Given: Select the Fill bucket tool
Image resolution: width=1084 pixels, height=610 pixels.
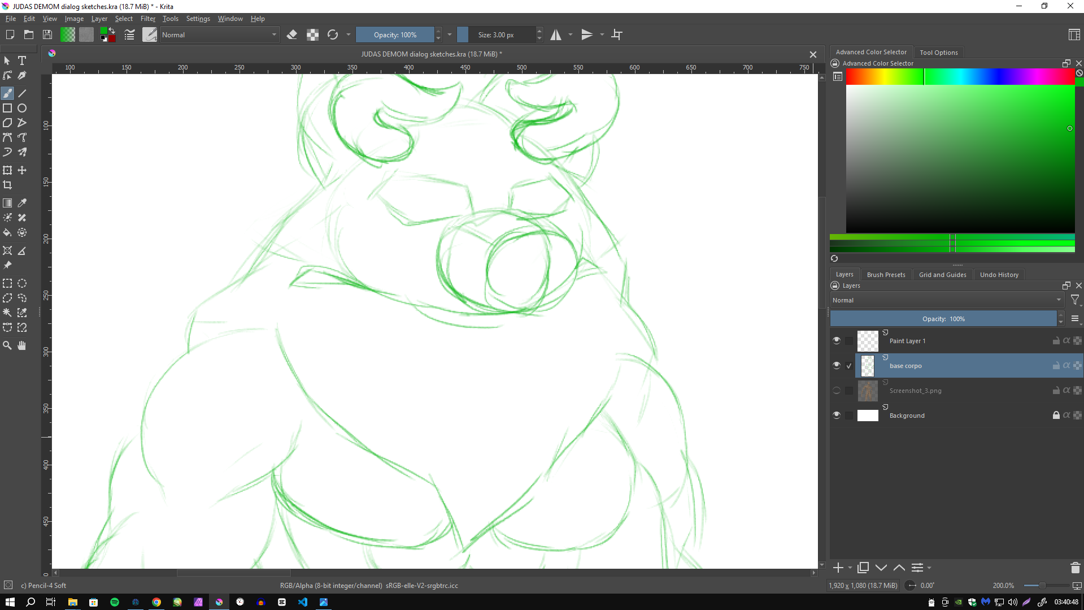Looking at the screenshot, I should pos(7,232).
